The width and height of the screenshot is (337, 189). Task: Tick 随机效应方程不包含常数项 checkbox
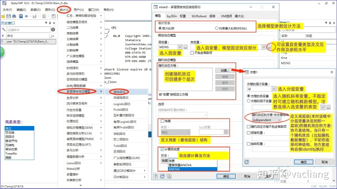tap(249, 126)
